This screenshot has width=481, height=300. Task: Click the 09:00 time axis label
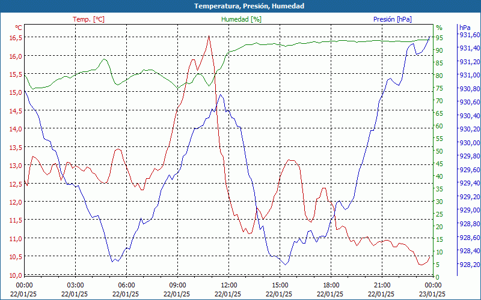(177, 285)
